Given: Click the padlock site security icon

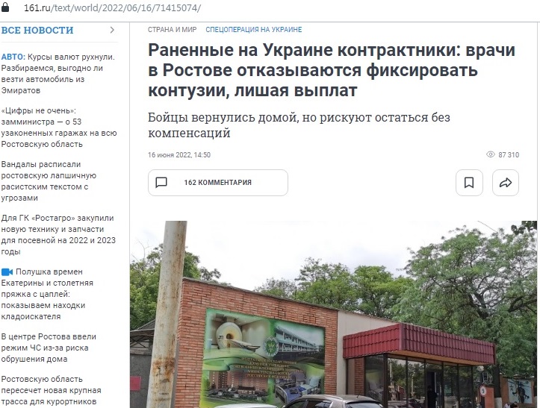Looking at the screenshot, I should click(x=4, y=7).
